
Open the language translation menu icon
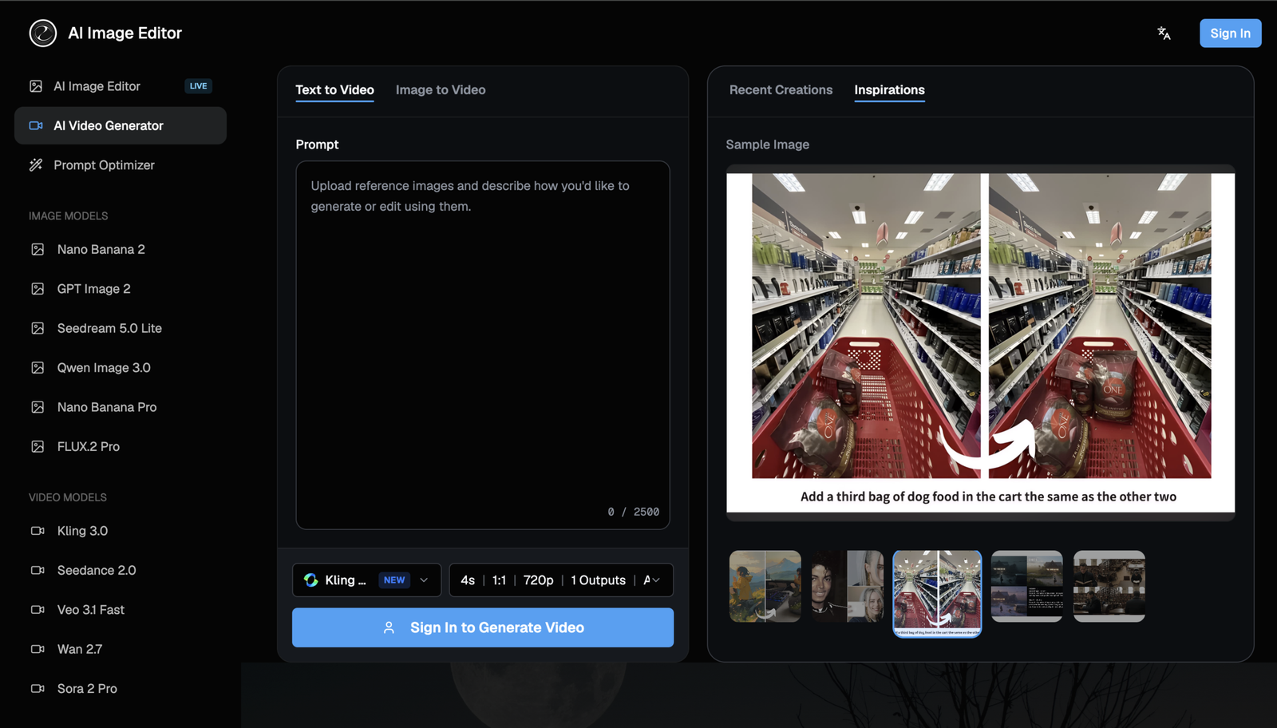point(1164,34)
